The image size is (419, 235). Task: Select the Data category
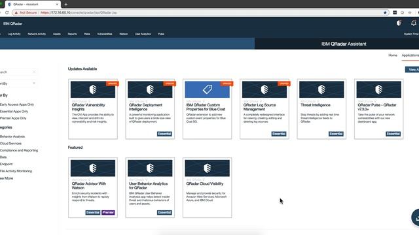(3, 157)
